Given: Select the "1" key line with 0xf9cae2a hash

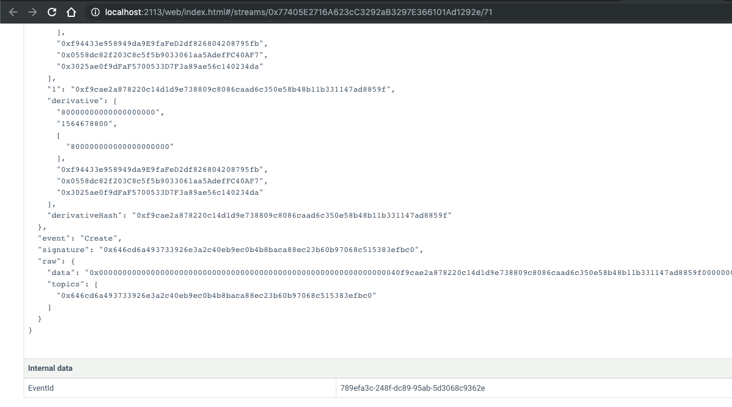Looking at the screenshot, I should point(221,89).
